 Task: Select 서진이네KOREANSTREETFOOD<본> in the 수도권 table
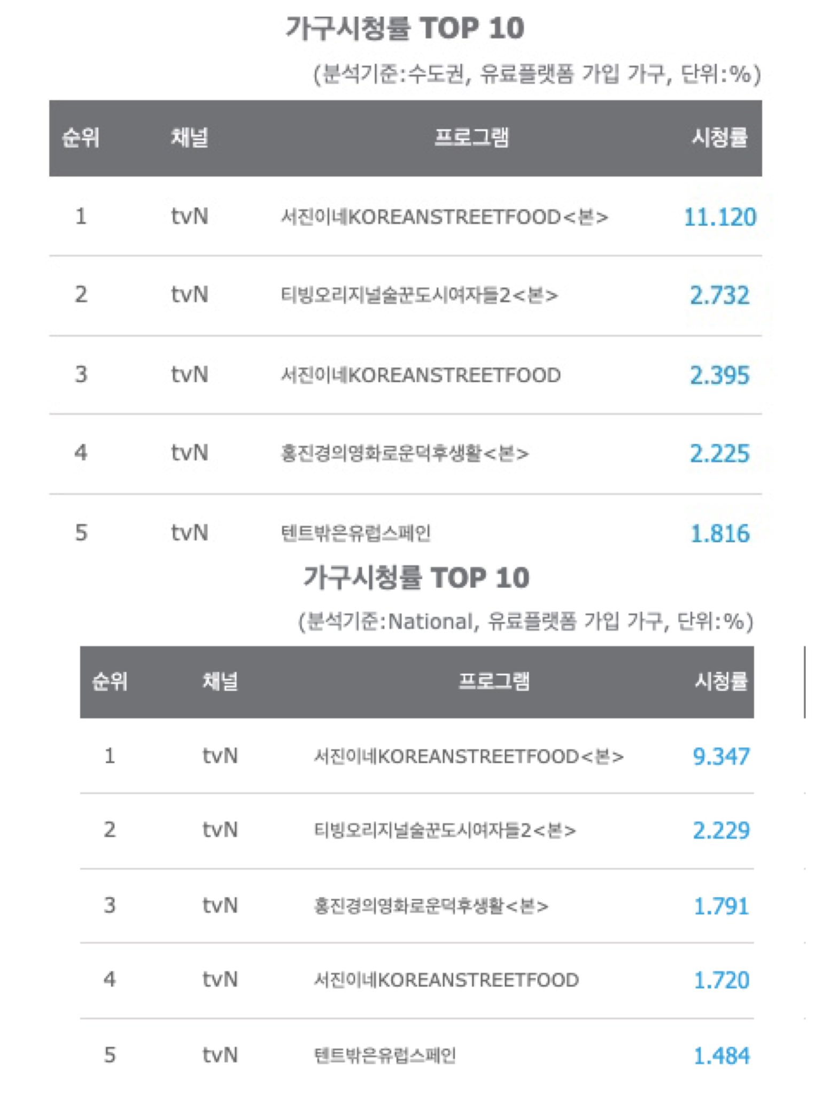click(445, 217)
